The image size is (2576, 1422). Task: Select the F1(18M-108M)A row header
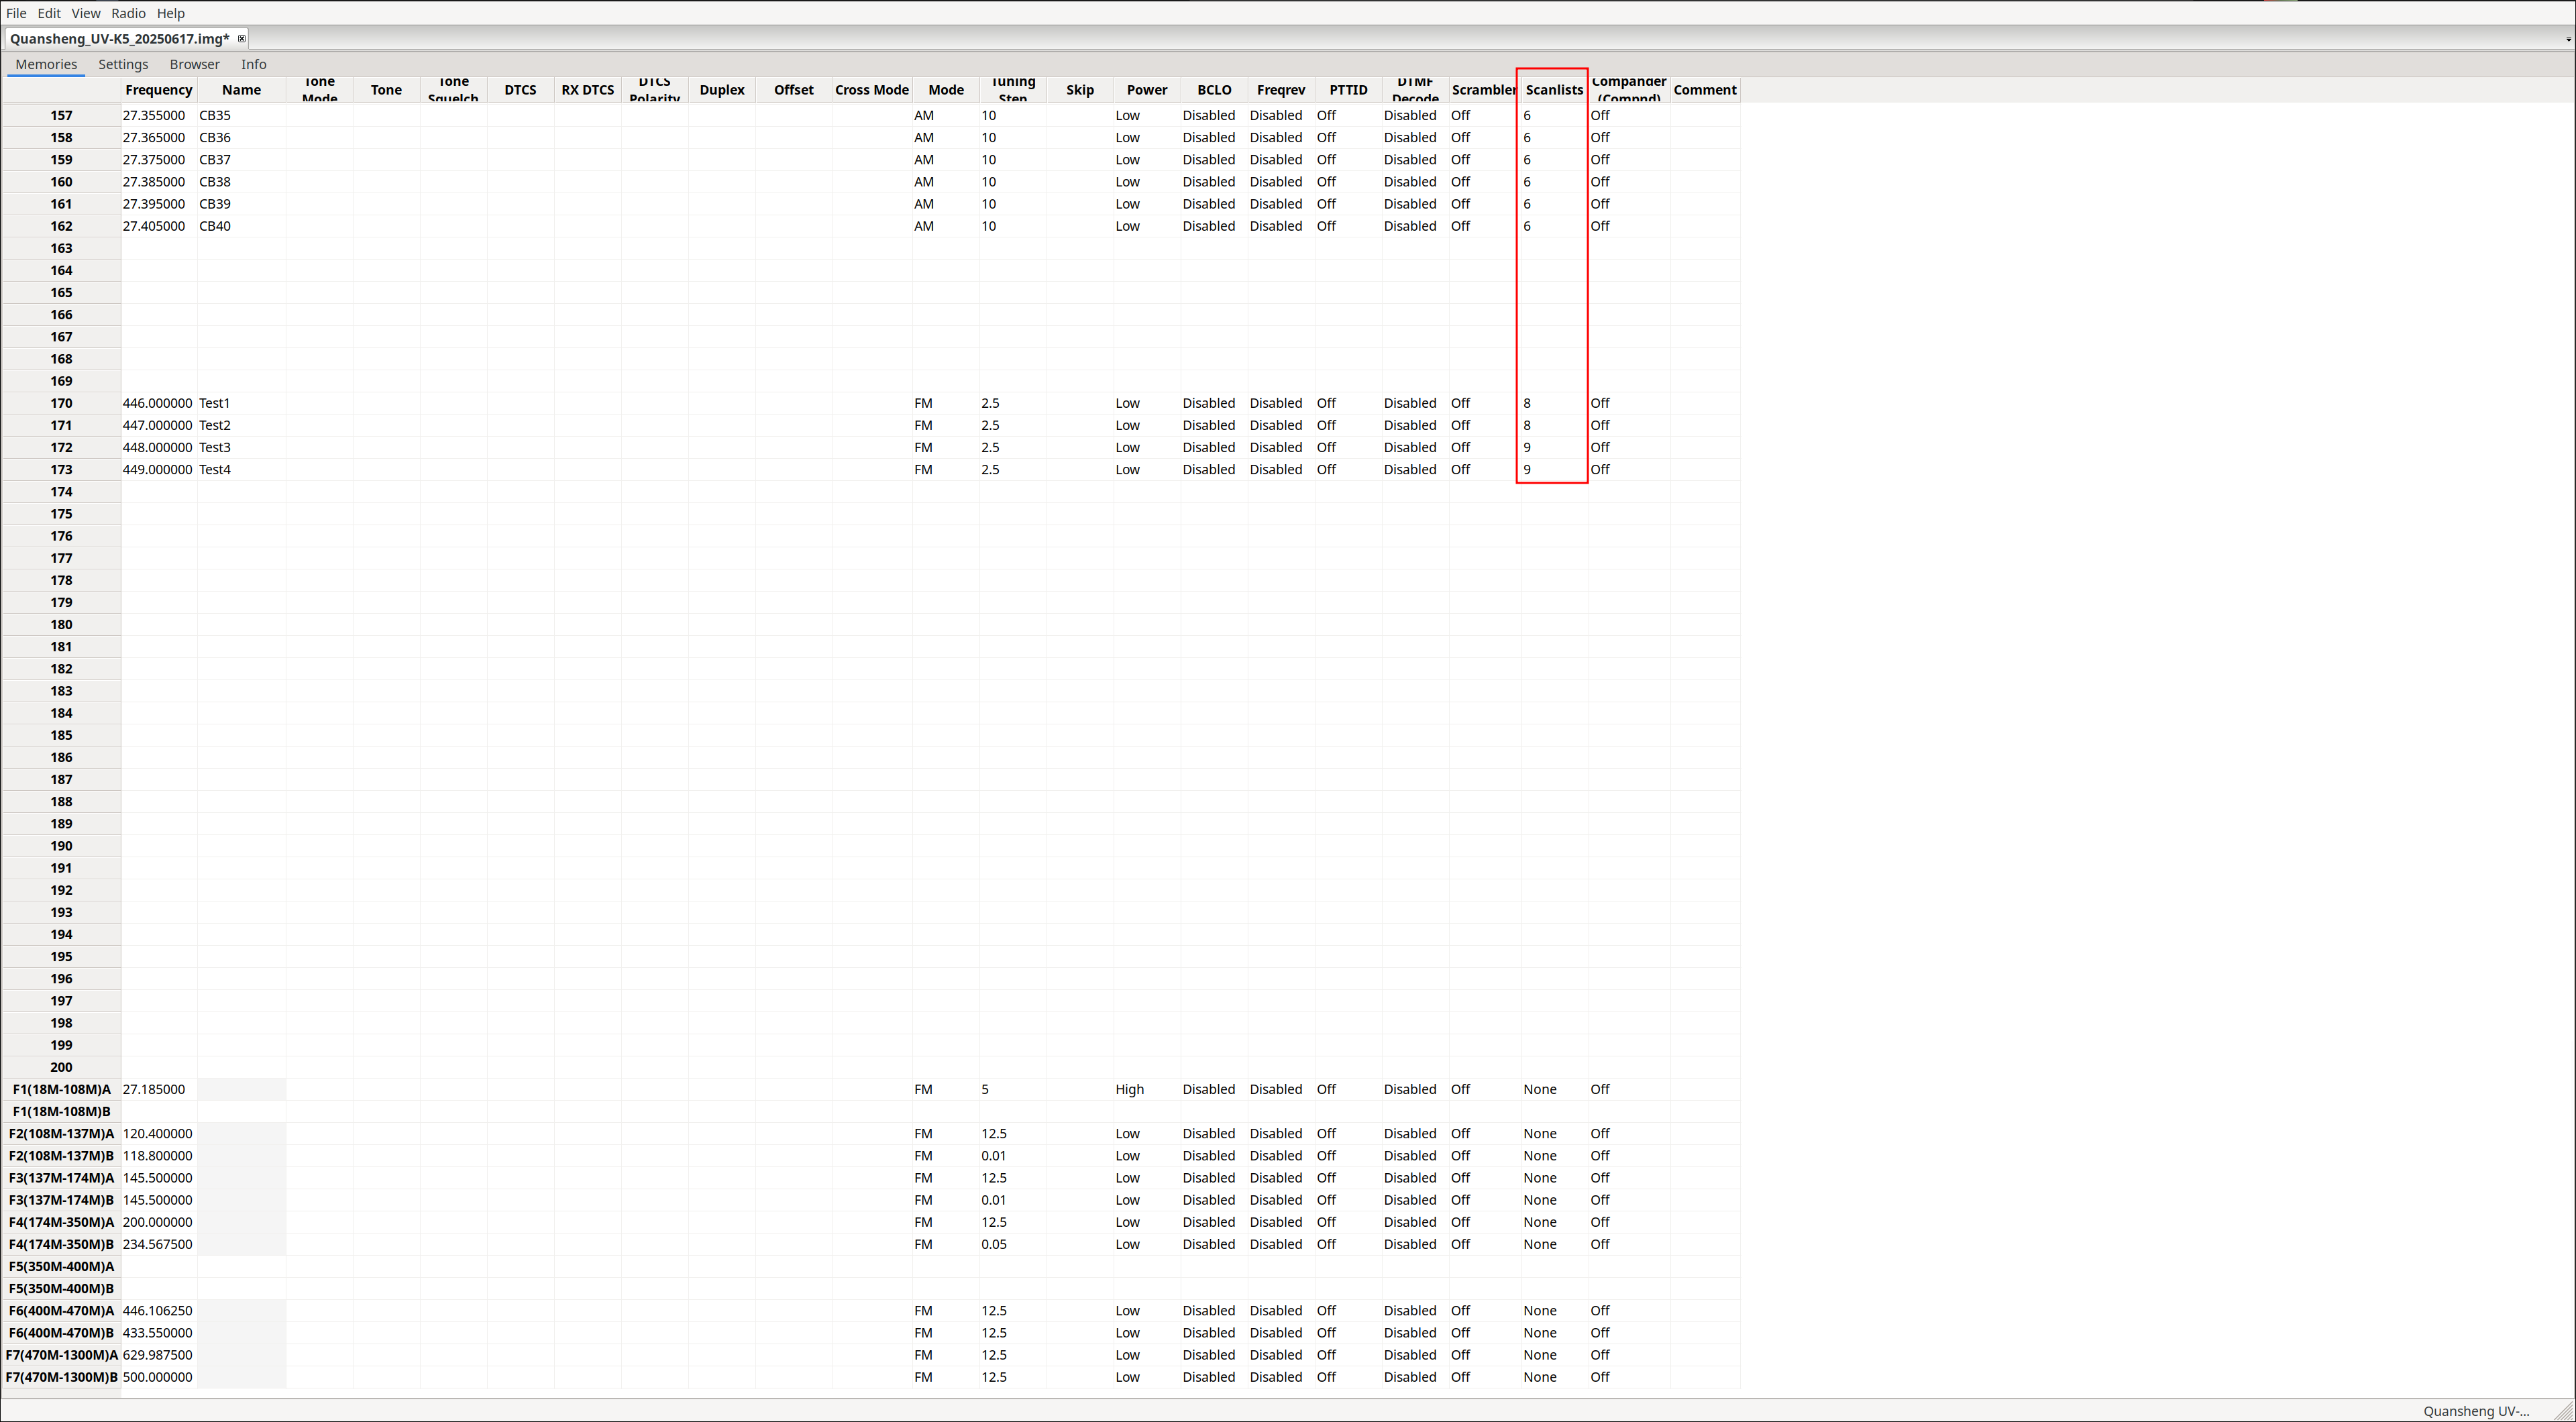tap(61, 1089)
